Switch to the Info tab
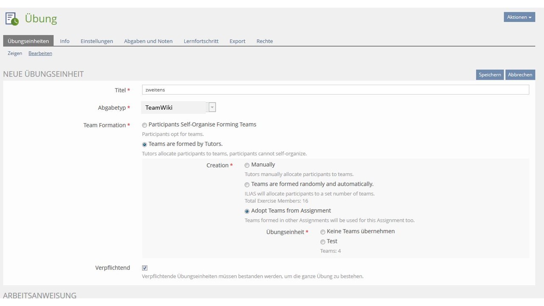The width and height of the screenshot is (544, 306). pyautogui.click(x=65, y=41)
